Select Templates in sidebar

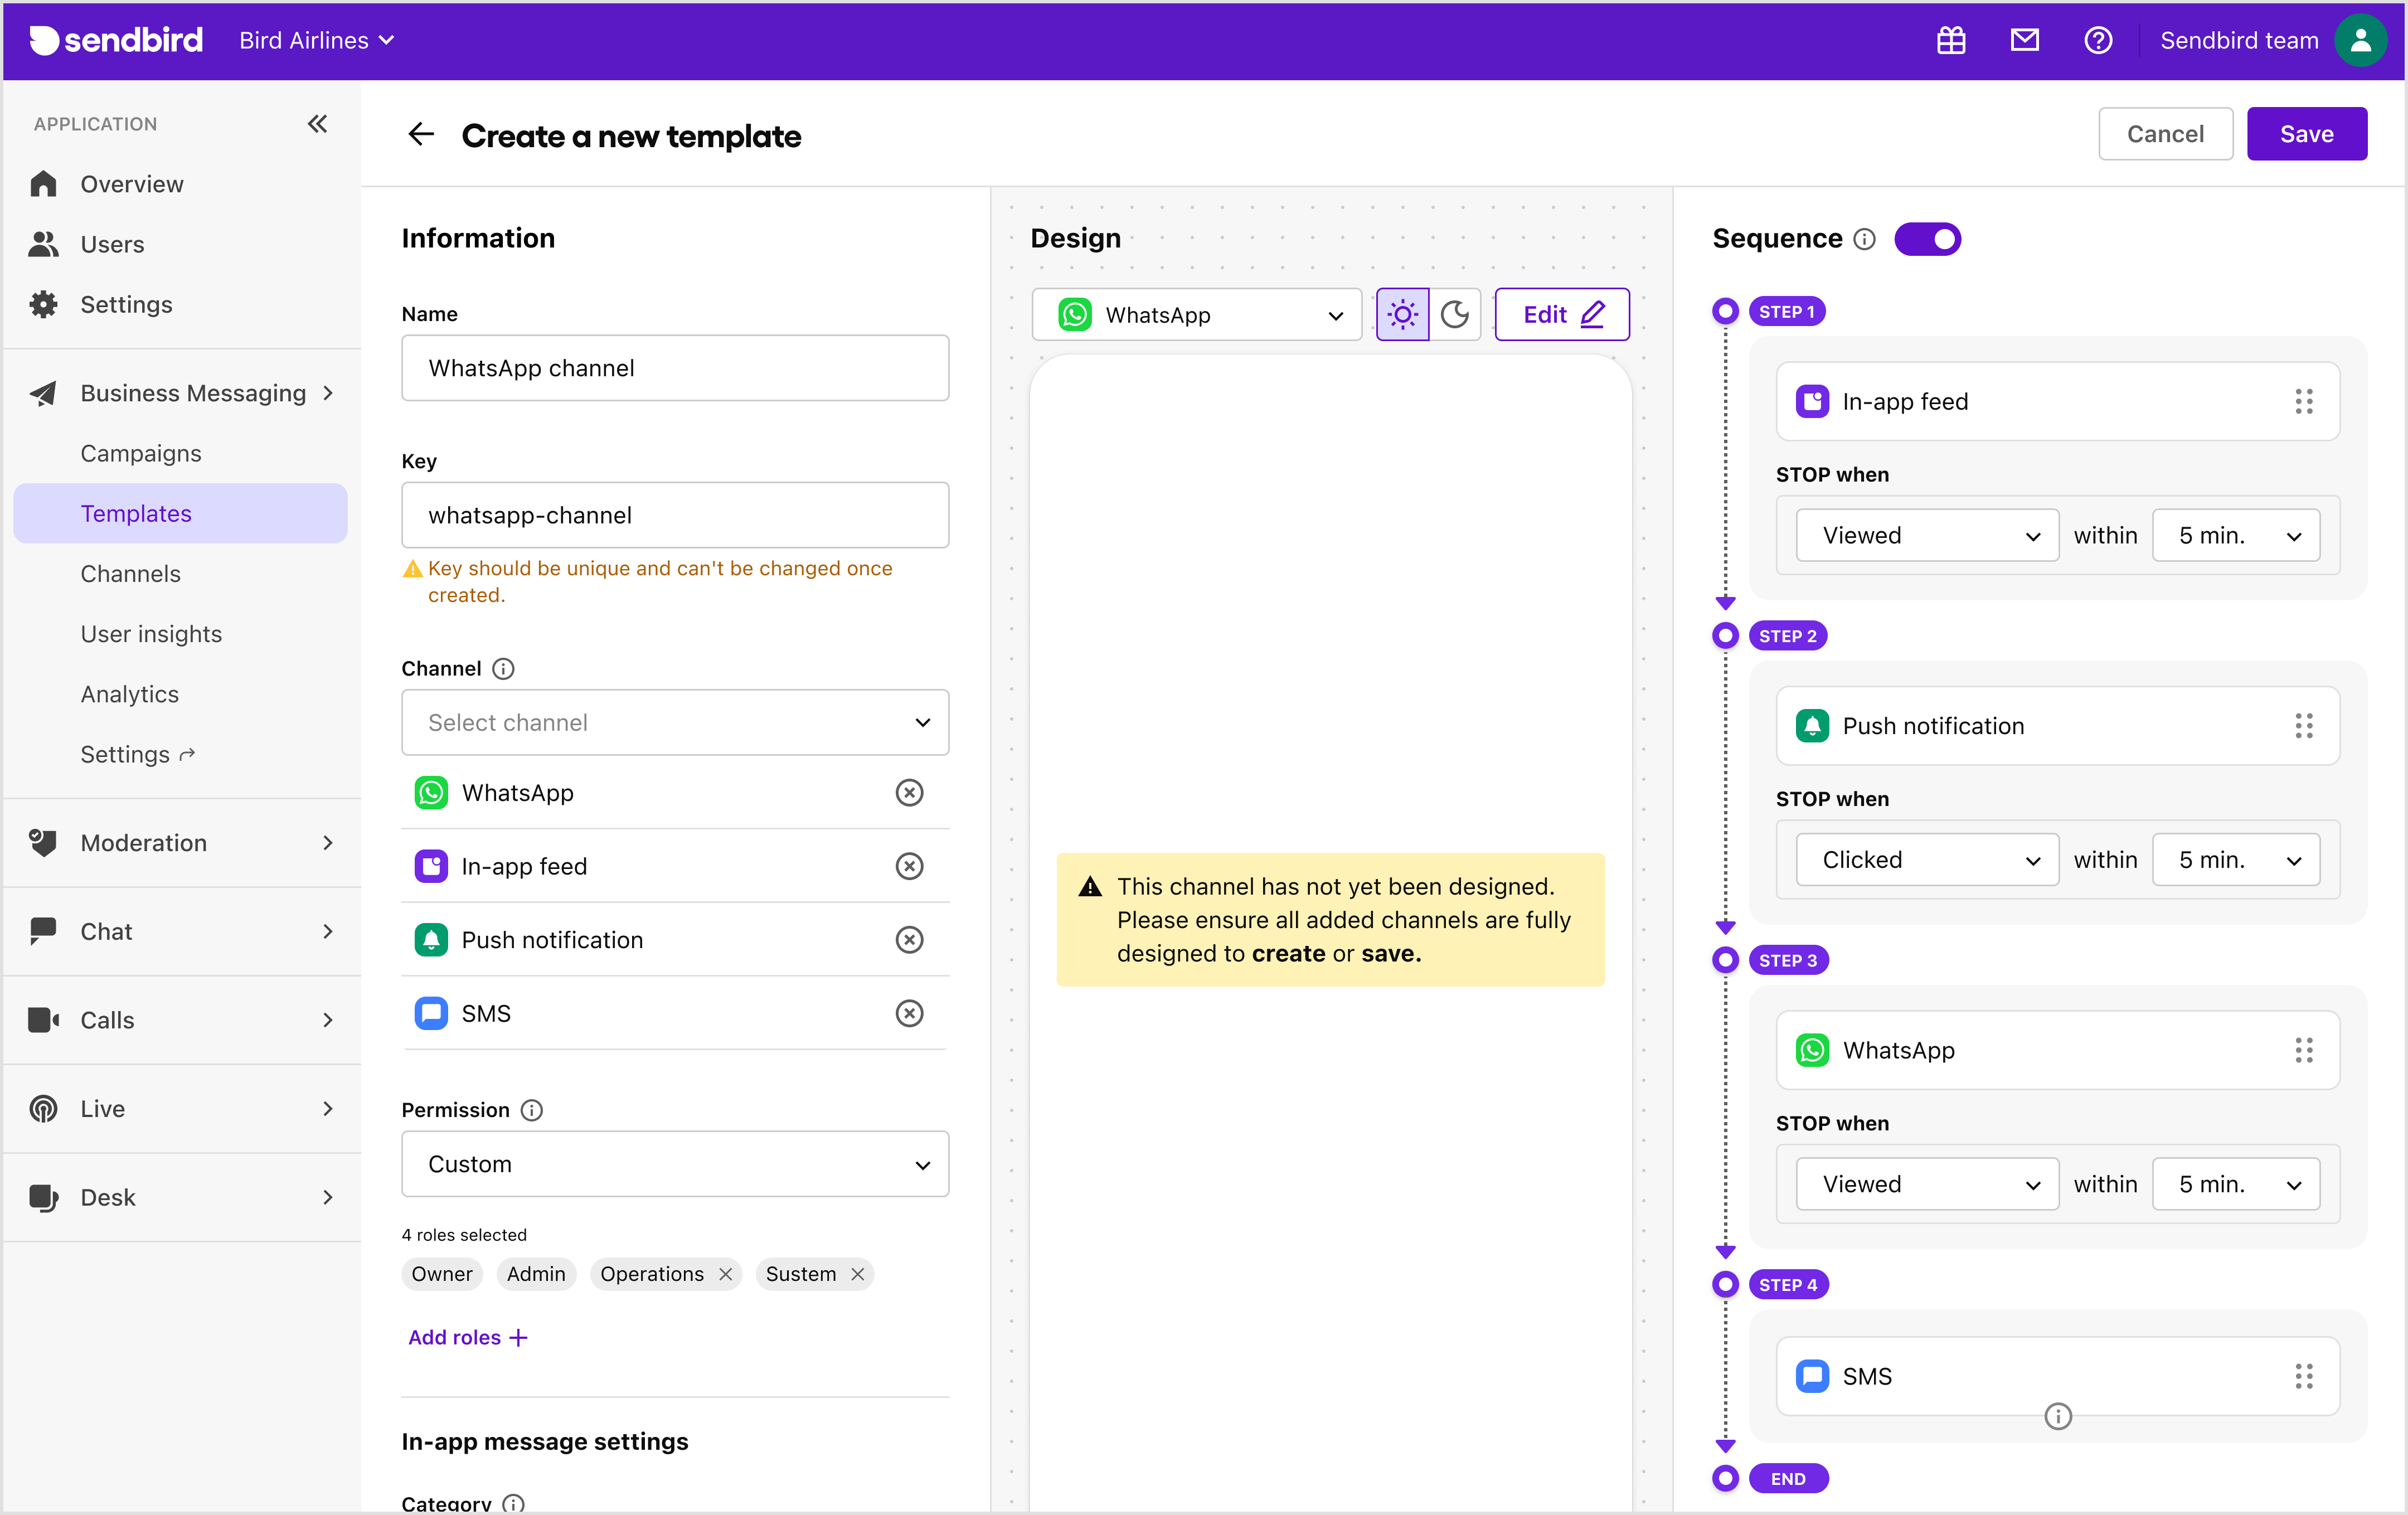(181, 513)
